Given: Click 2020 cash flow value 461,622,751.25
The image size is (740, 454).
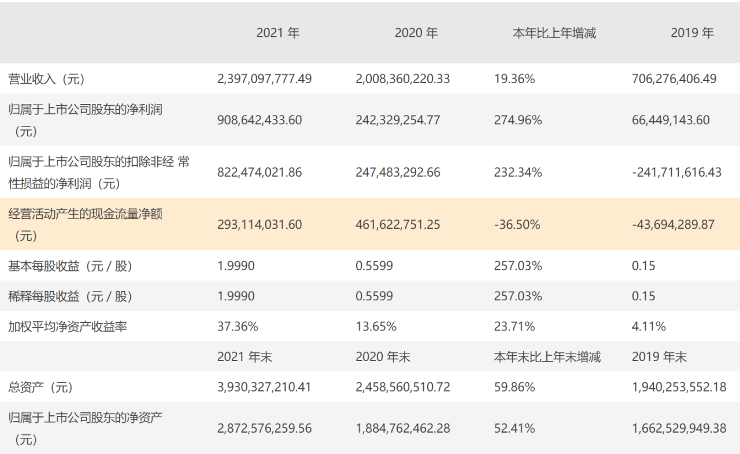Looking at the screenshot, I should [398, 225].
